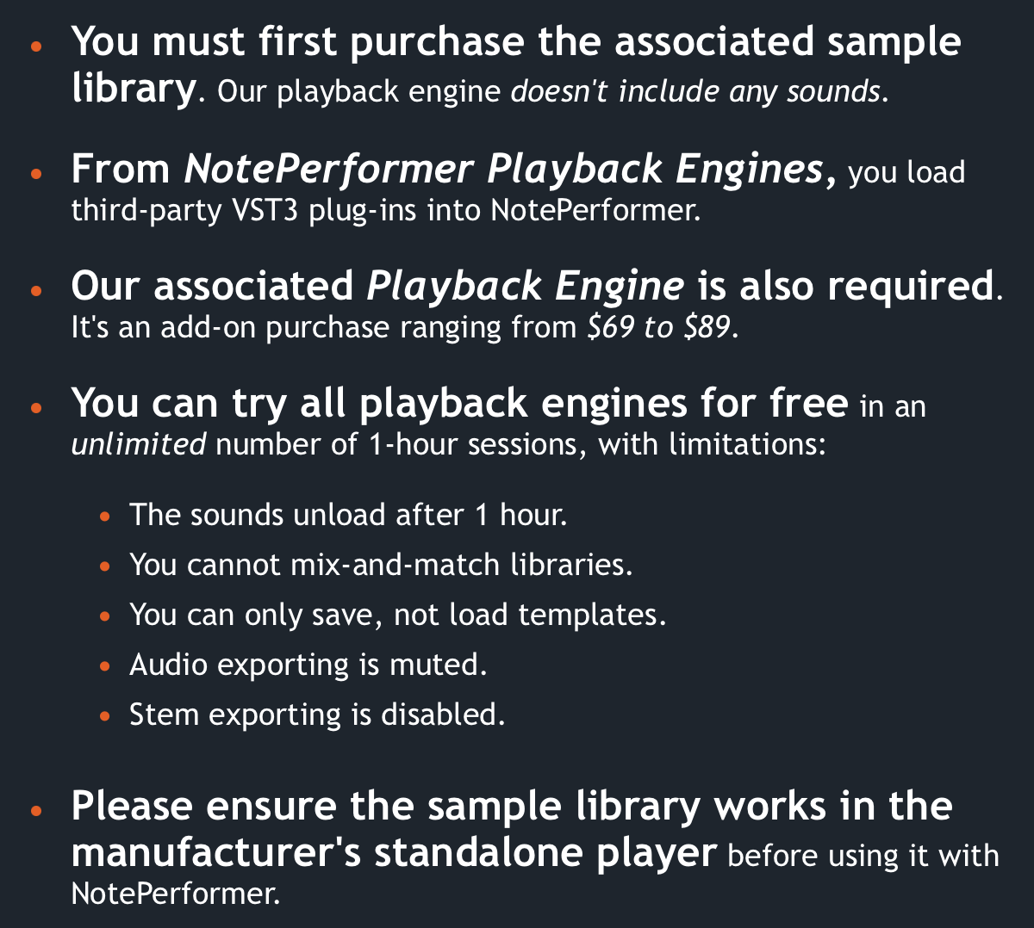The image size is (1034, 928).
Task: Click the orange bullet beside "Please ensure"
Action: 35,811
